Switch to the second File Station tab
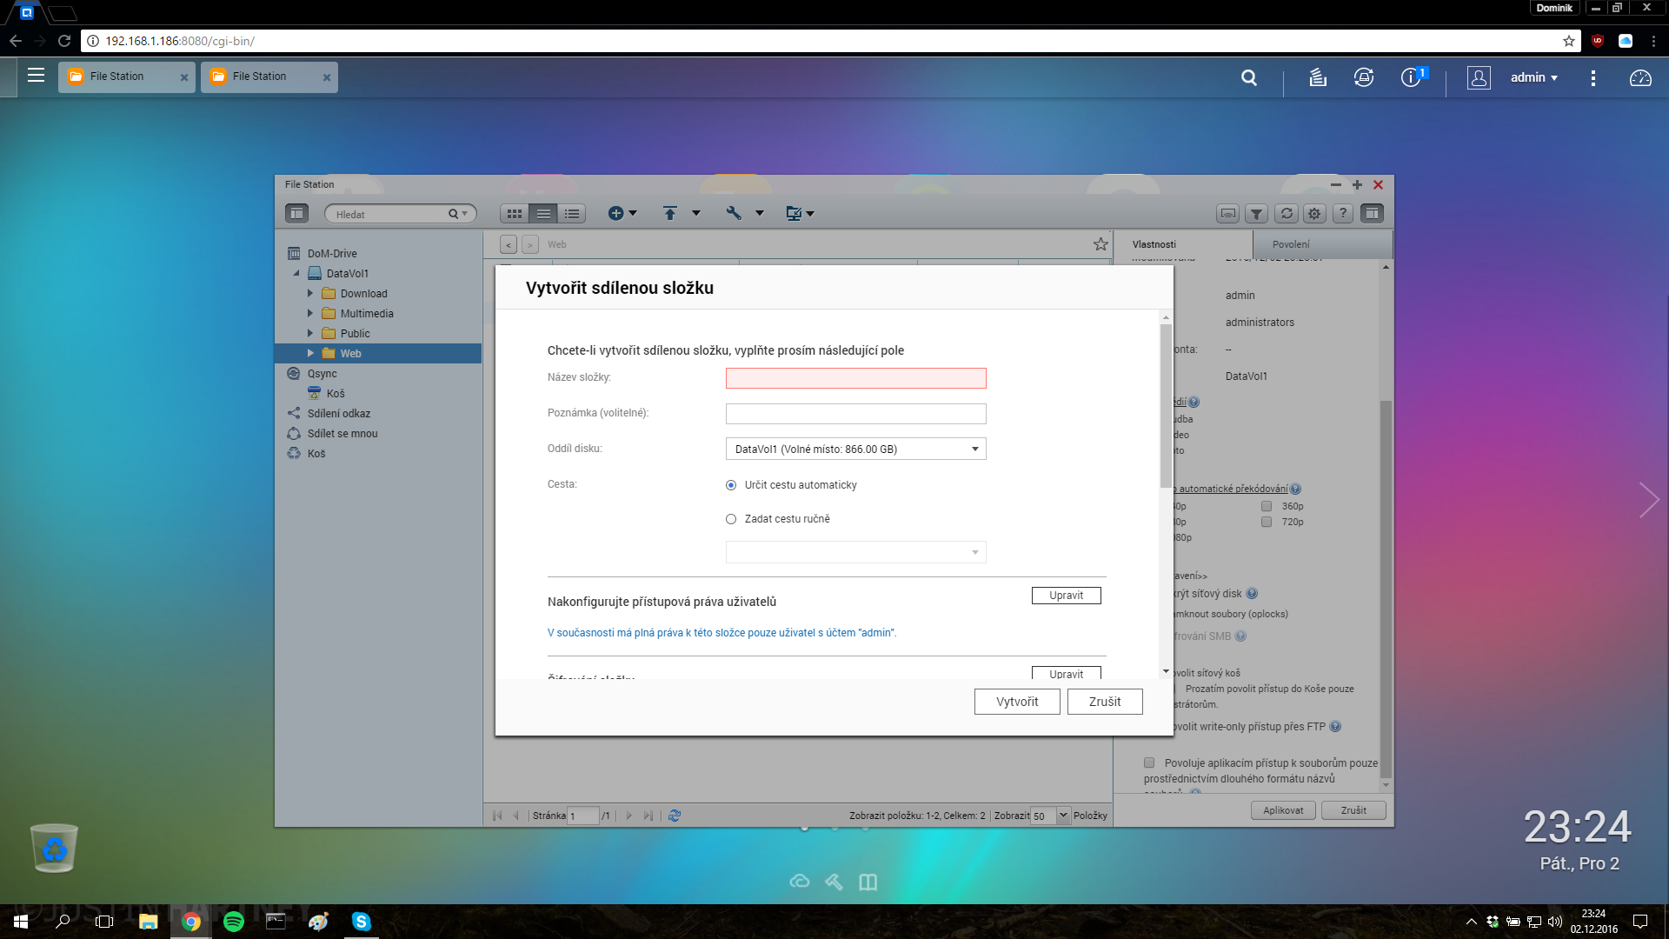This screenshot has height=939, width=1669. click(260, 77)
